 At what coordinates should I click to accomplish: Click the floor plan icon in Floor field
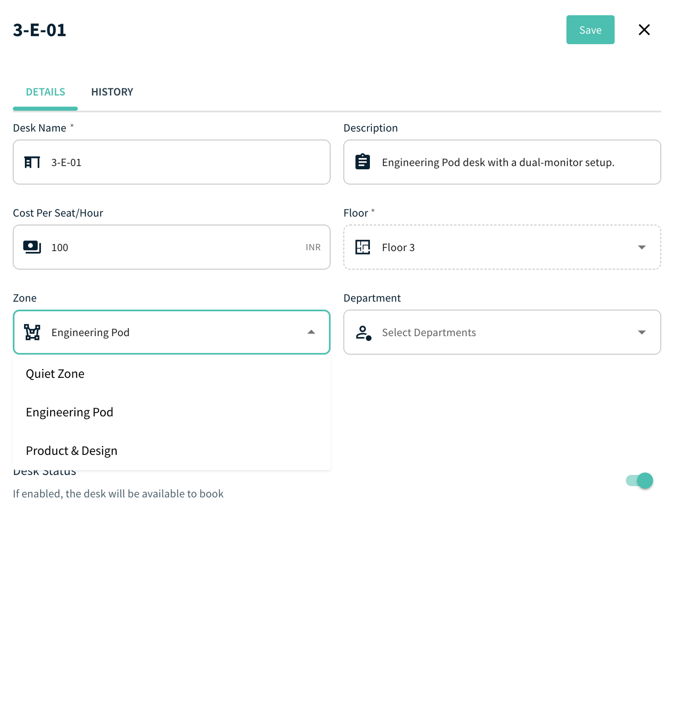pyautogui.click(x=362, y=247)
